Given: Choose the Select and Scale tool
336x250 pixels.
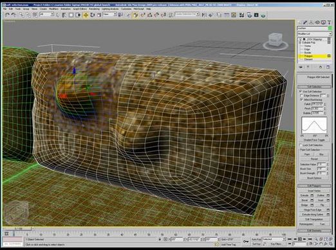Looking at the screenshot, I should 99,15.
